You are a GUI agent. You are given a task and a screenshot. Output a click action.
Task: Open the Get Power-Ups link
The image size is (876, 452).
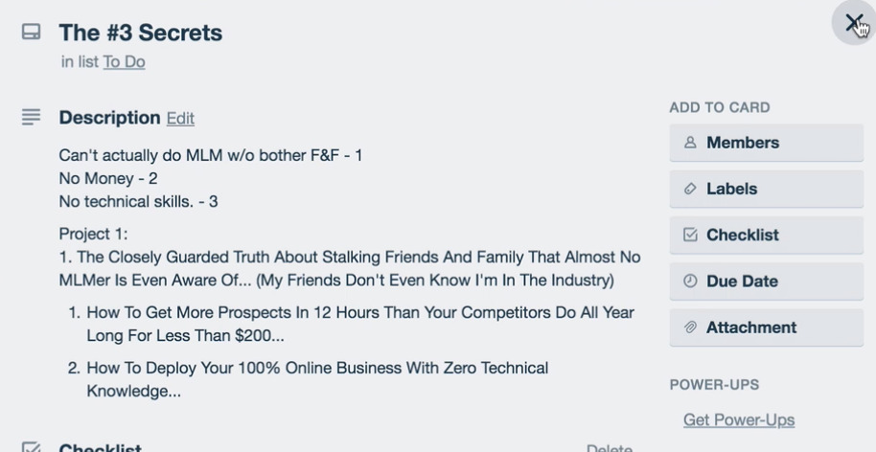(739, 419)
